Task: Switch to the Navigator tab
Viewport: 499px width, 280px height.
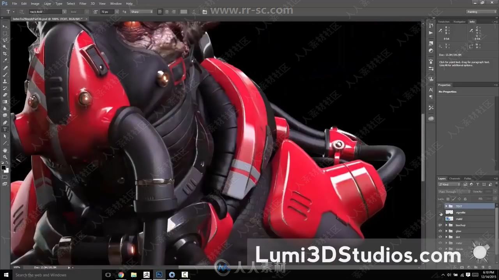Action: [459, 22]
